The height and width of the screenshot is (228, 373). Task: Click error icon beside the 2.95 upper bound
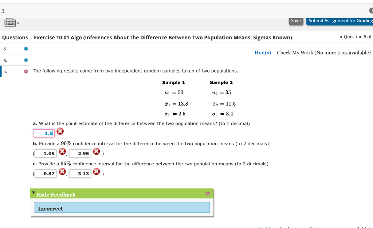(97, 151)
